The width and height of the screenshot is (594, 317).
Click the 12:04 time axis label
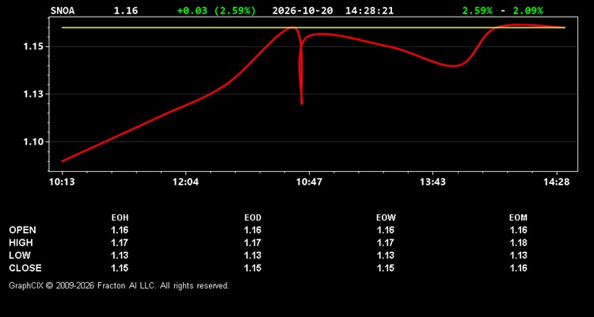tap(185, 182)
